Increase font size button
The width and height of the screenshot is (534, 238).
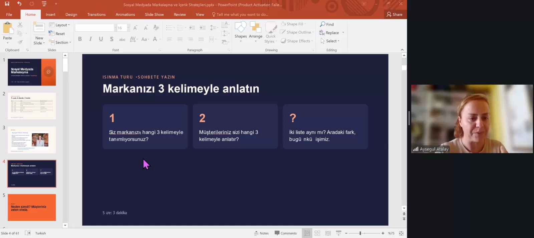click(135, 28)
